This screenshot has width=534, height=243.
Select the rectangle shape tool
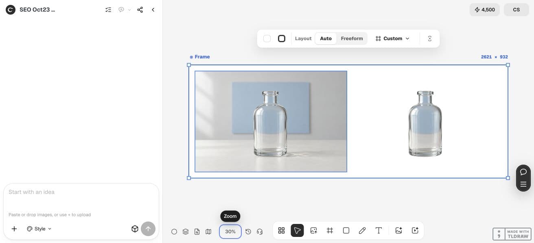tap(346, 230)
